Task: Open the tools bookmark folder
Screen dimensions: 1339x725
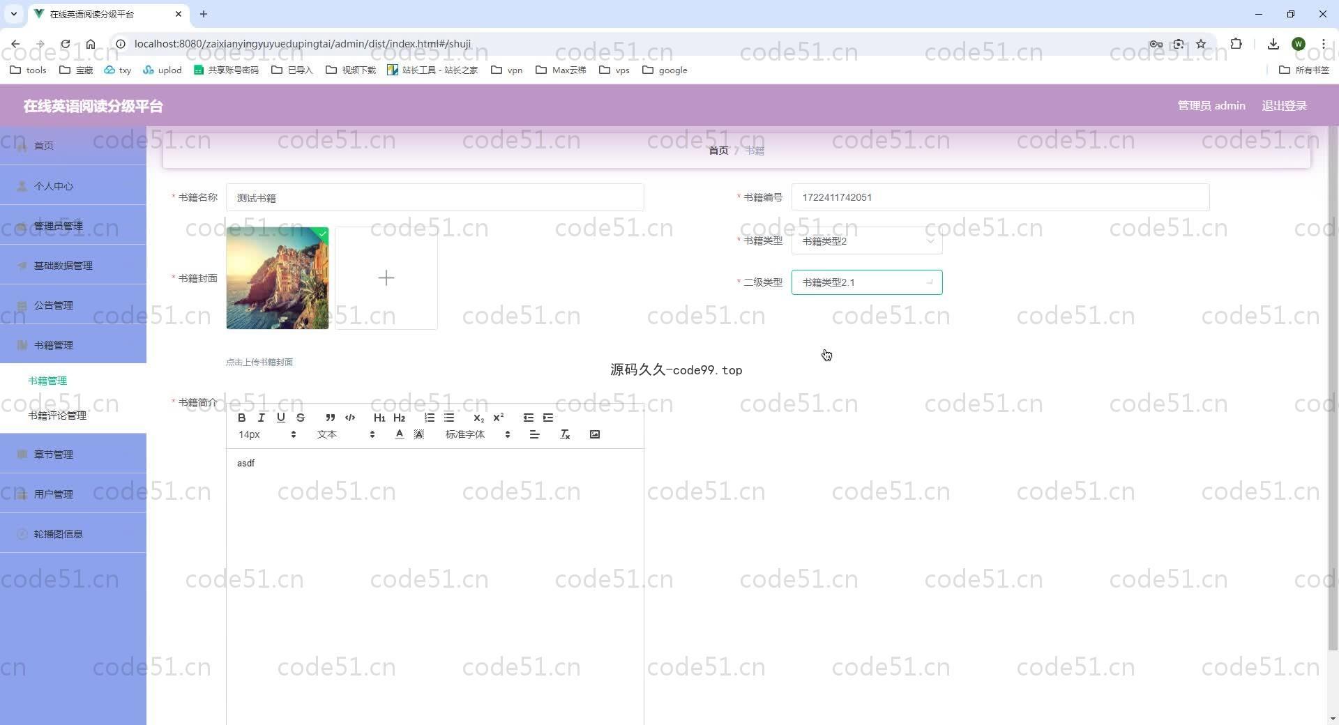Action: 29,70
